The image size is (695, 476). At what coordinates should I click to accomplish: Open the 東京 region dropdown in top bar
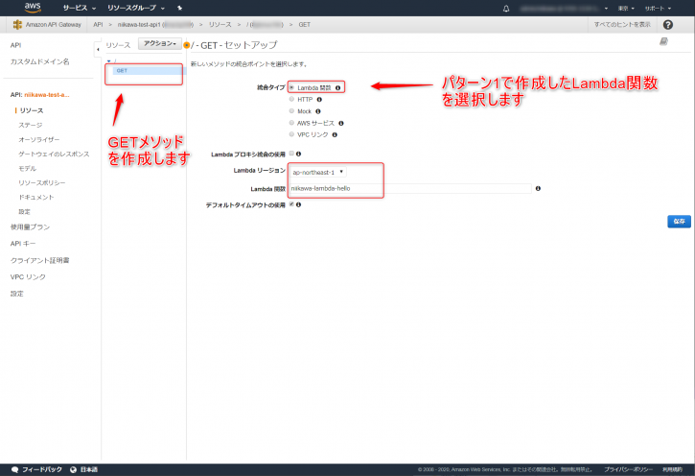[x=626, y=9]
